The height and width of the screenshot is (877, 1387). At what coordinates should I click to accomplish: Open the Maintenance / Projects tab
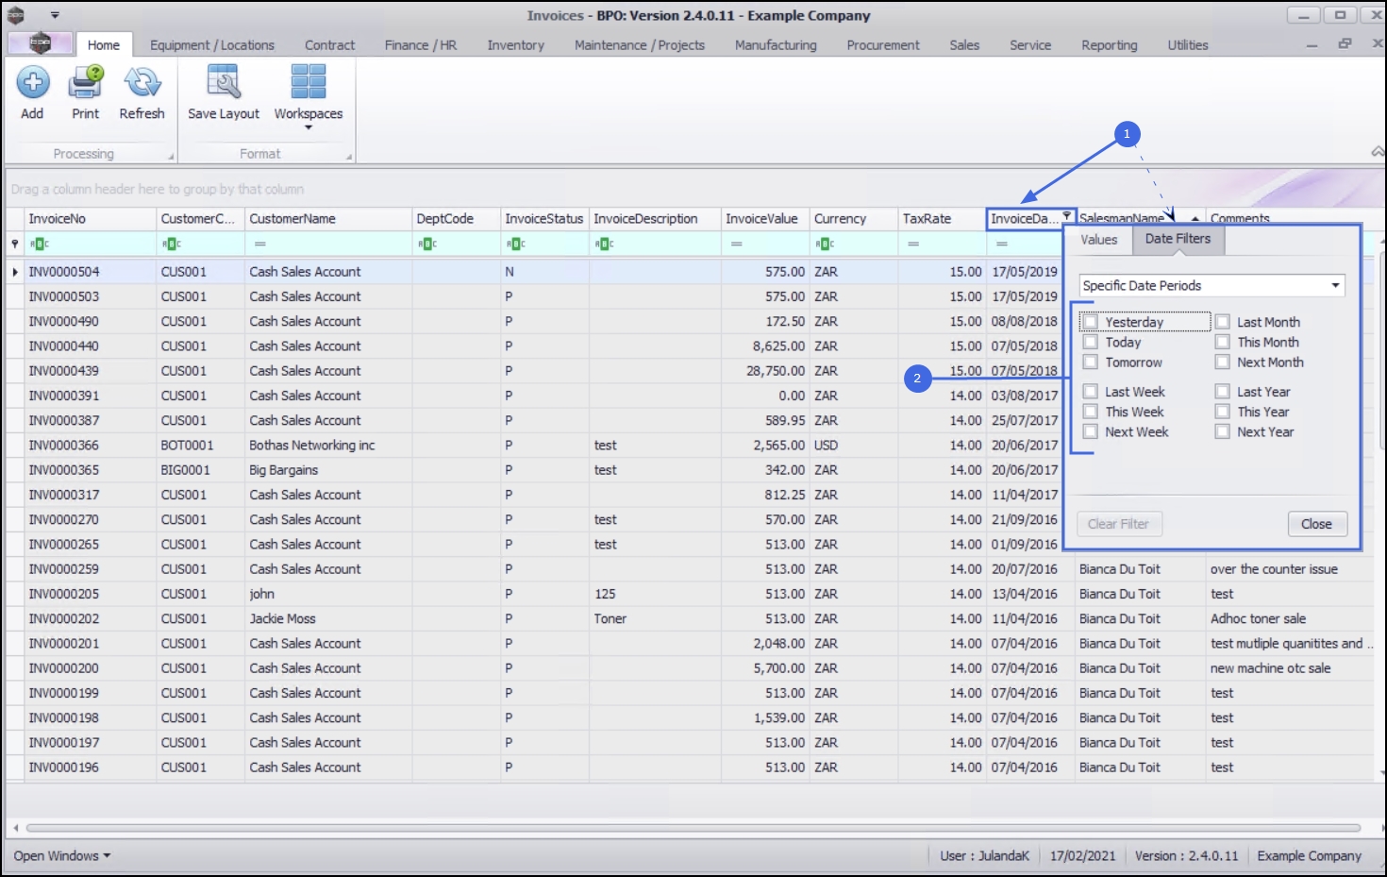click(640, 44)
